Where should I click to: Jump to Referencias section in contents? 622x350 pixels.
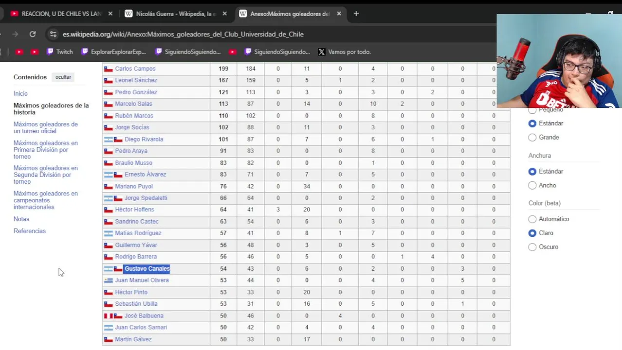(30, 231)
